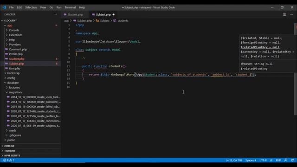Collapse the app folder
Screen dimensions: 297x167
(x=10, y=26)
